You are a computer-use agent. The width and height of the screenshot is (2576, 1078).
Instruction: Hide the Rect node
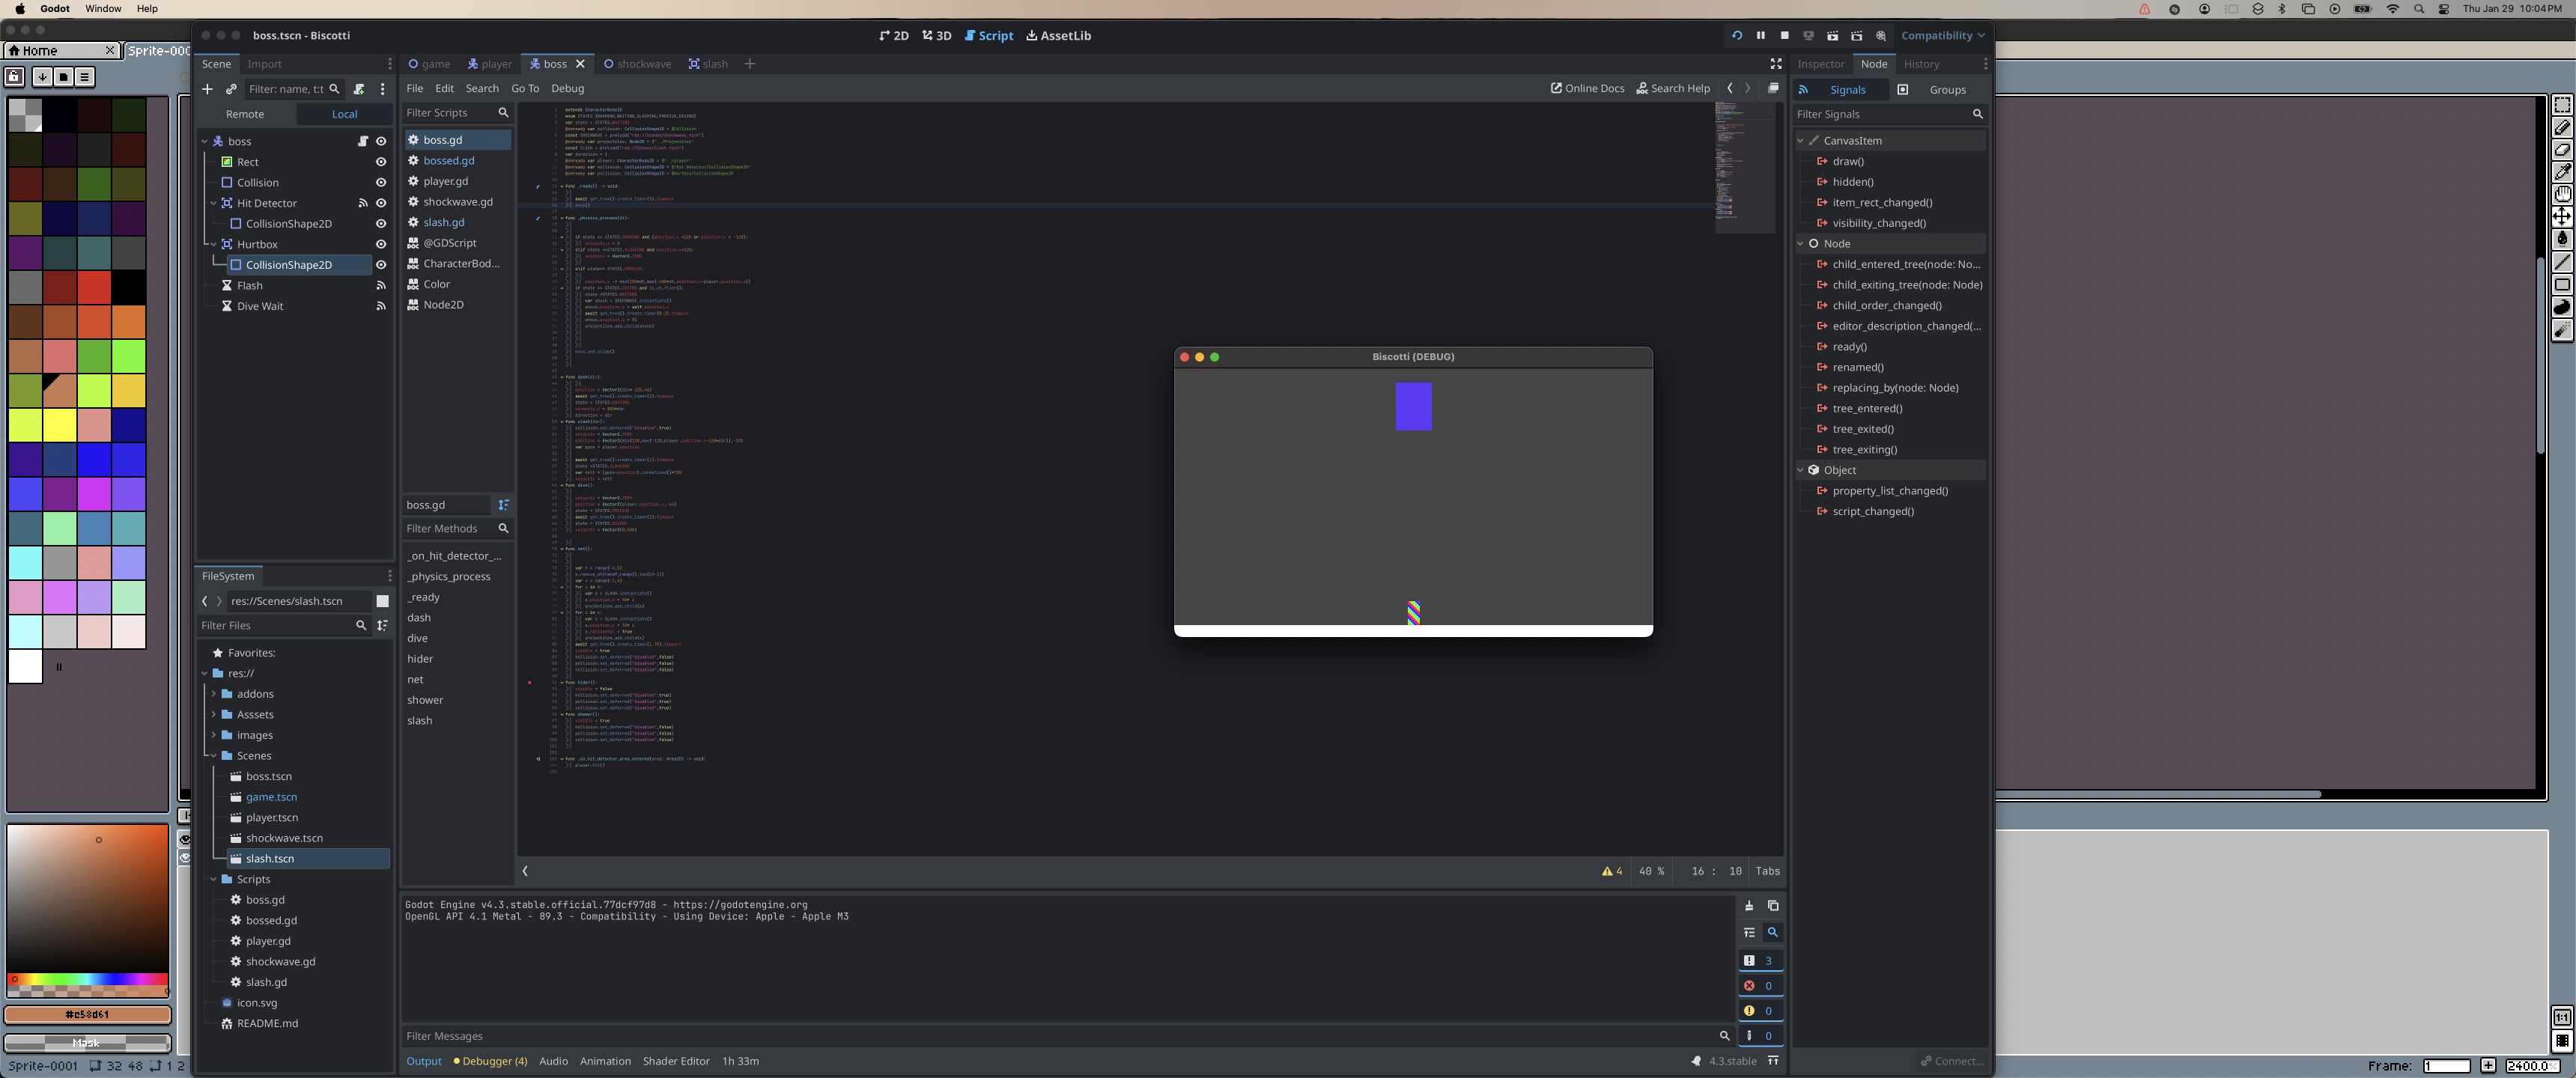pos(381,162)
